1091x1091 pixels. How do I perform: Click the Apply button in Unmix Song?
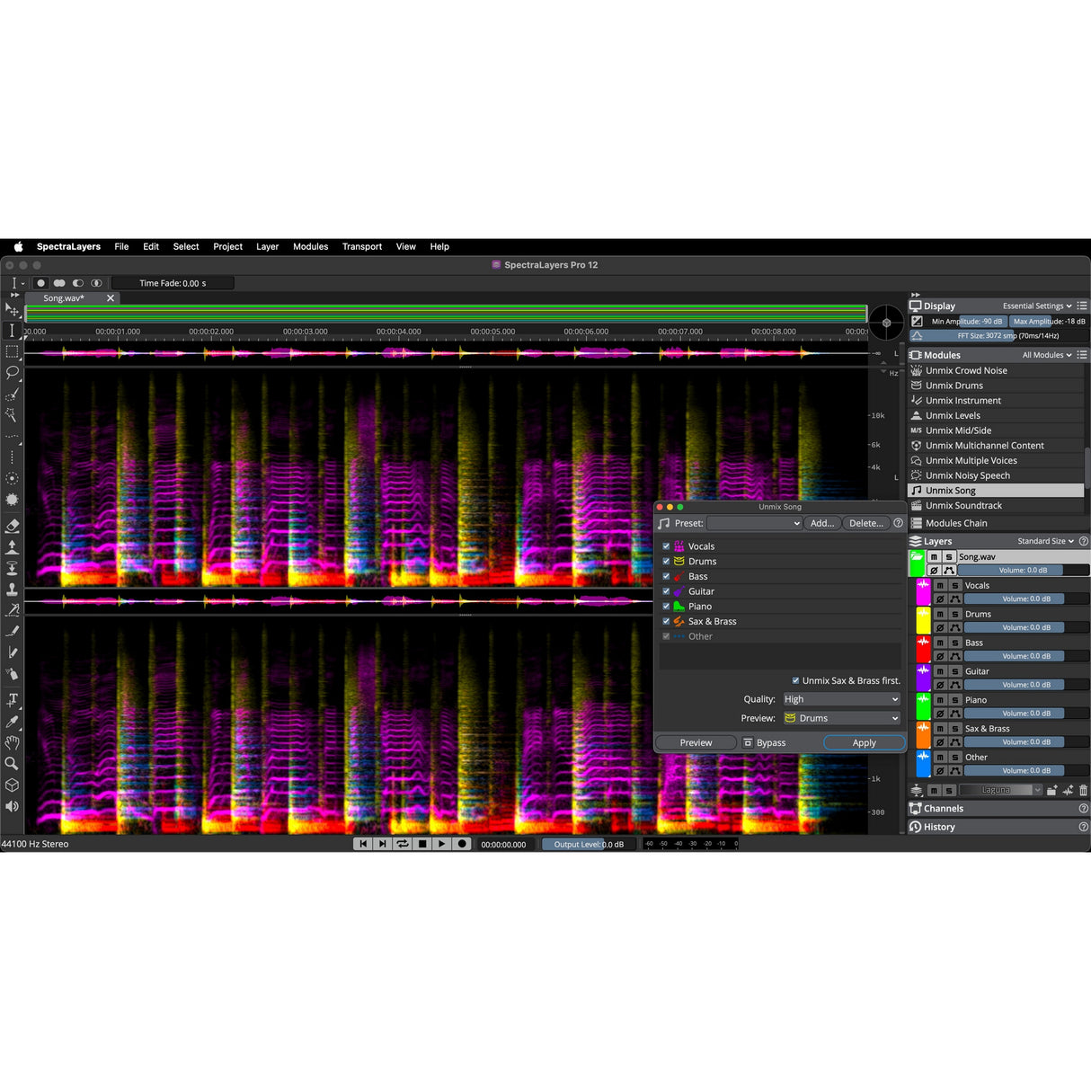(x=863, y=742)
